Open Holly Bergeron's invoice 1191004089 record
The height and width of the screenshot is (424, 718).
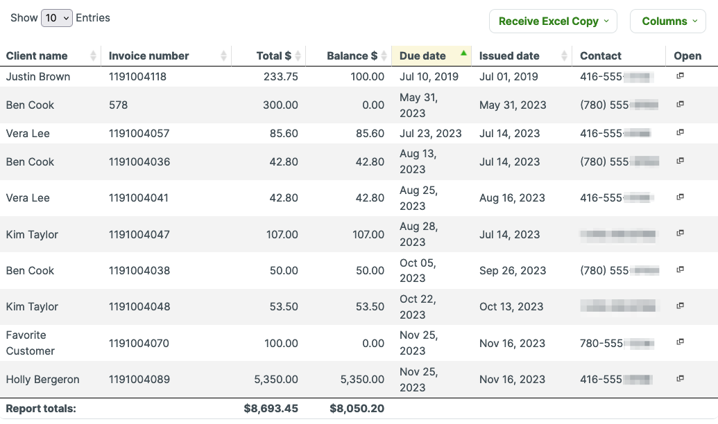680,378
